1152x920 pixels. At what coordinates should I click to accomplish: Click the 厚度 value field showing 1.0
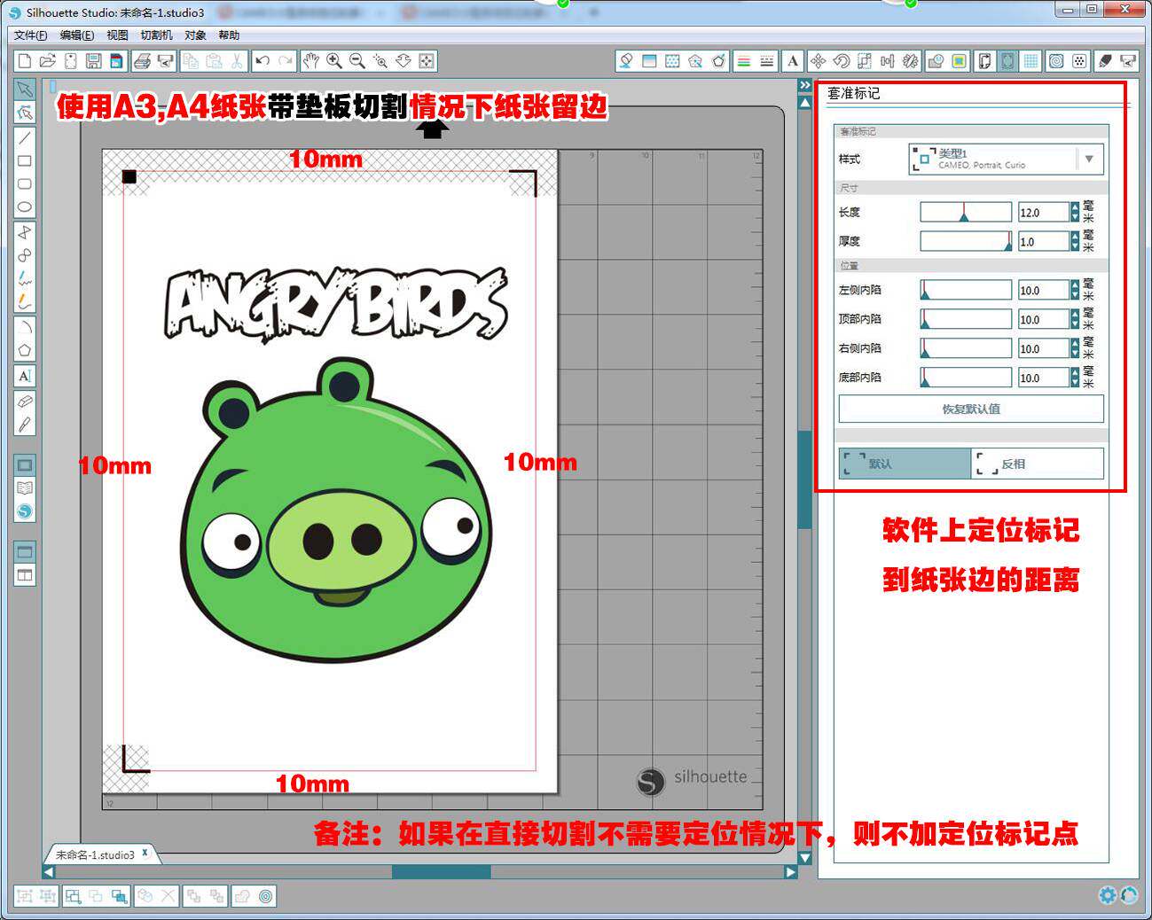coord(1043,241)
